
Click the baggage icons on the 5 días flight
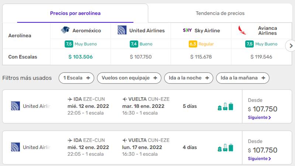(225, 107)
